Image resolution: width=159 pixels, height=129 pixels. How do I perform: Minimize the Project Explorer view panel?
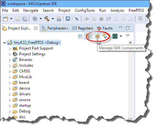tap(120, 27)
